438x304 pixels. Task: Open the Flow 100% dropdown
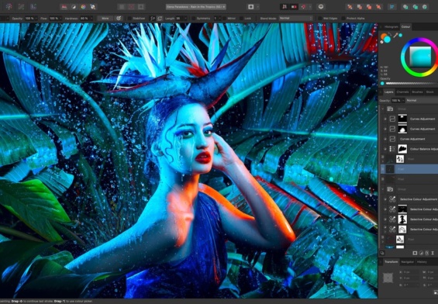(x=55, y=18)
